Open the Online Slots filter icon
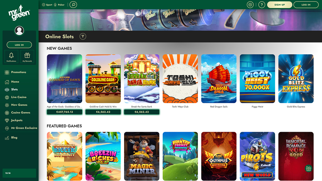The width and height of the screenshot is (322, 181). [x=83, y=36]
